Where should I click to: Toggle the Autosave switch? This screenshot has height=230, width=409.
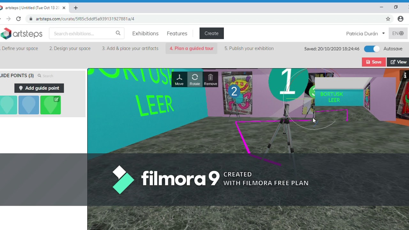pos(372,49)
